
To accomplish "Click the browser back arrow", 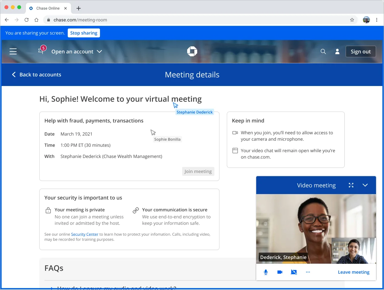I will coord(7,20).
